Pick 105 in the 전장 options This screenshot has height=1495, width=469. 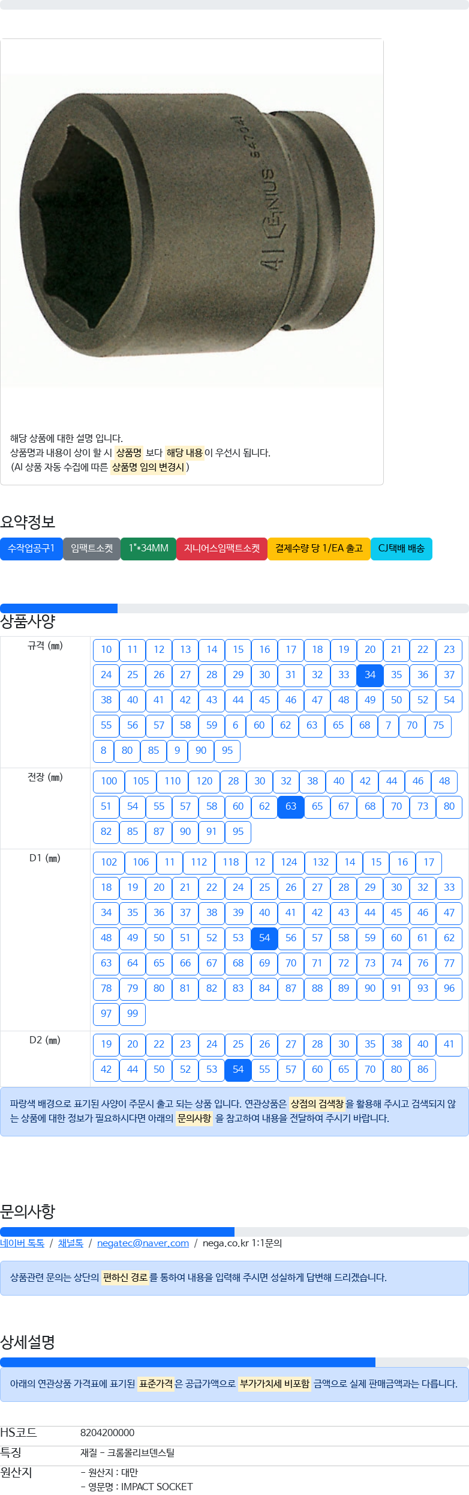[x=141, y=781]
